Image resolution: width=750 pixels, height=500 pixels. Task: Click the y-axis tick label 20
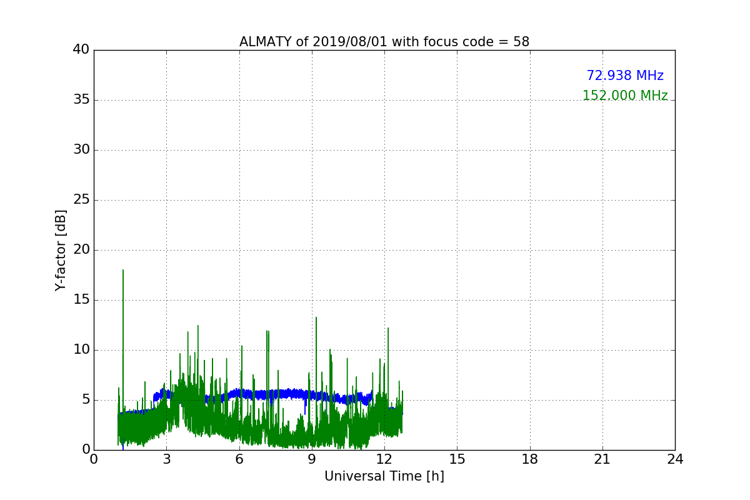click(x=81, y=250)
